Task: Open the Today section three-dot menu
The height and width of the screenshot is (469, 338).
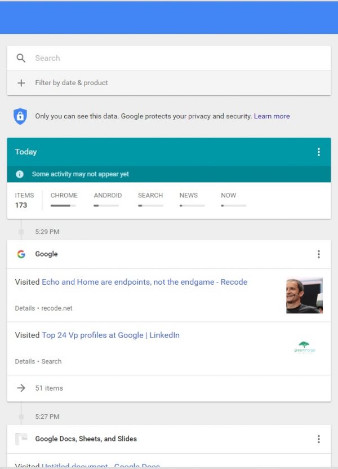Action: [319, 152]
